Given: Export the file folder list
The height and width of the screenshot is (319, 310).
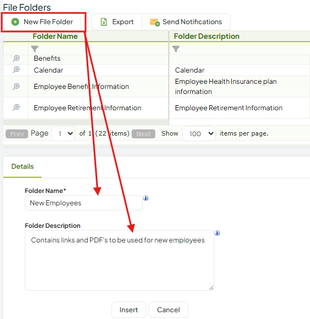Looking at the screenshot, I should tap(117, 22).
